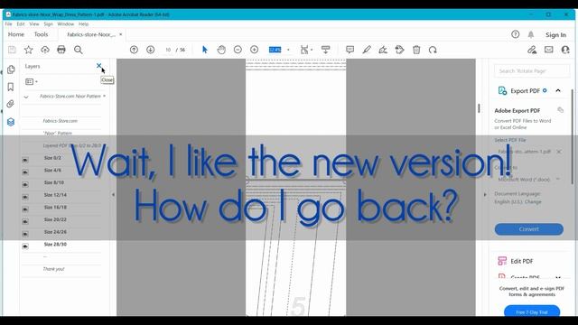Go to previous page arrow
This screenshot has width=578, height=325.
[x=134, y=50]
